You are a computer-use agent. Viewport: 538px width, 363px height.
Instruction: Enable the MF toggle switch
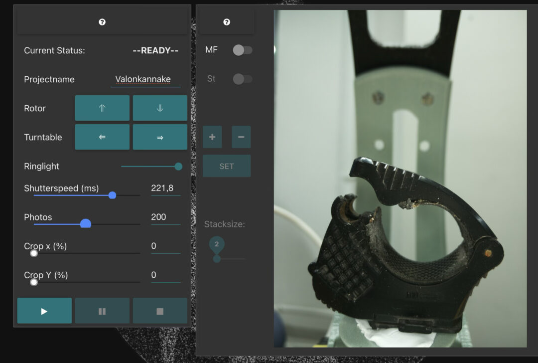click(x=243, y=50)
